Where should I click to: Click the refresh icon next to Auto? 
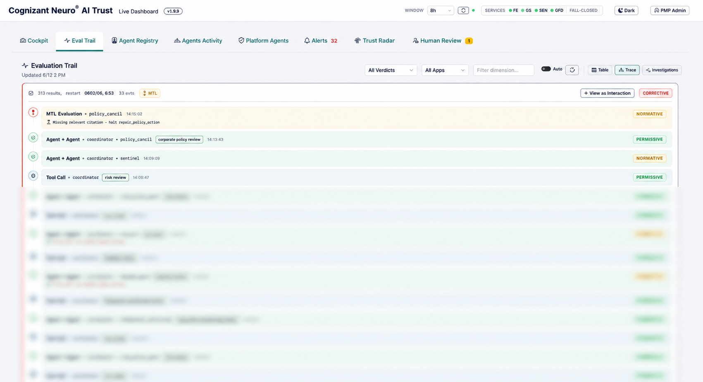(572, 70)
